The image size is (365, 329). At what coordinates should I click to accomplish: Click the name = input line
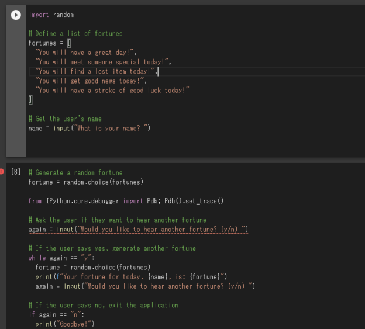[89, 129]
